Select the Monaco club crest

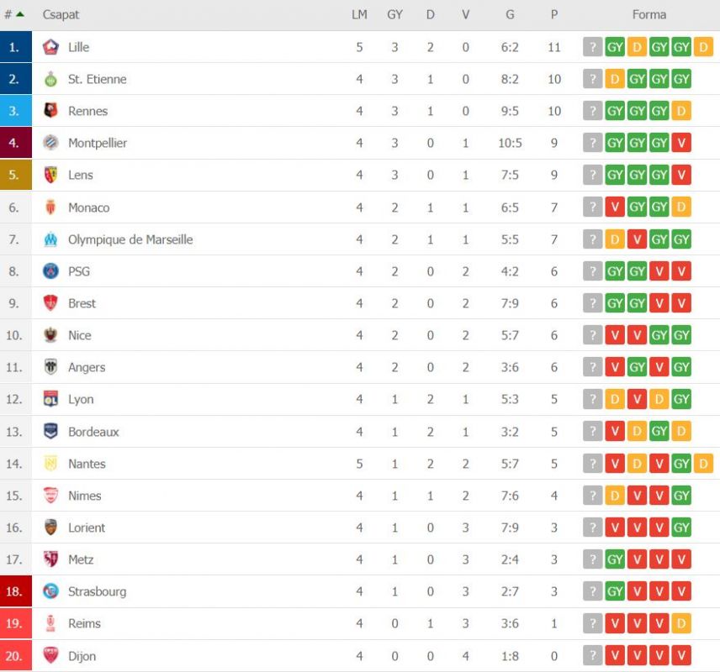coord(50,207)
